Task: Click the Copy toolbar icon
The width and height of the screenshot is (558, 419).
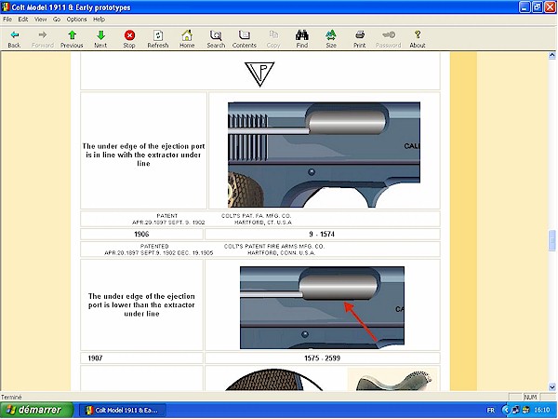Action: [273, 38]
